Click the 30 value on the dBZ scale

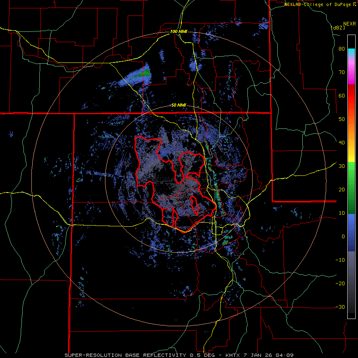(x=342, y=166)
